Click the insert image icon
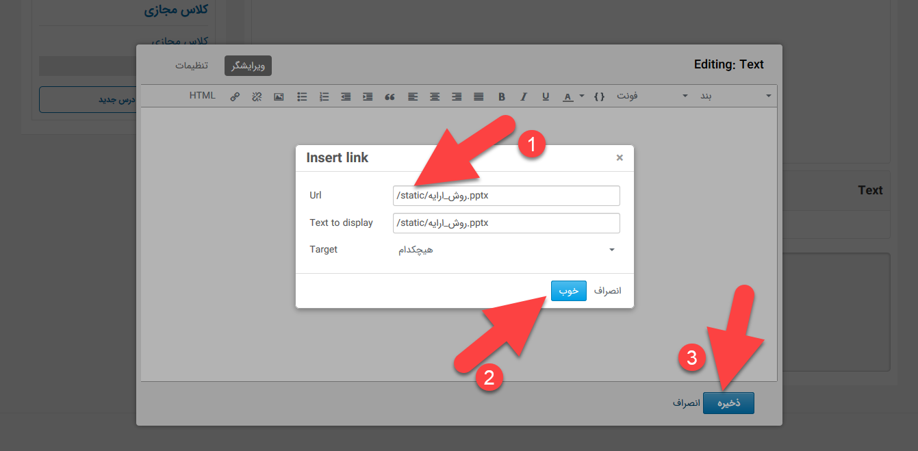 point(279,96)
